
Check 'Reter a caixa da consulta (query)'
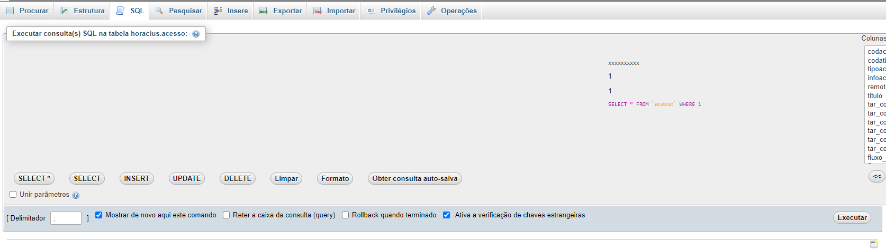(x=226, y=215)
